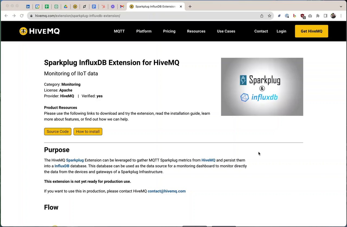Close the Sparkplug InfluxDB Extension tab
347x227 pixels.
(181, 7)
